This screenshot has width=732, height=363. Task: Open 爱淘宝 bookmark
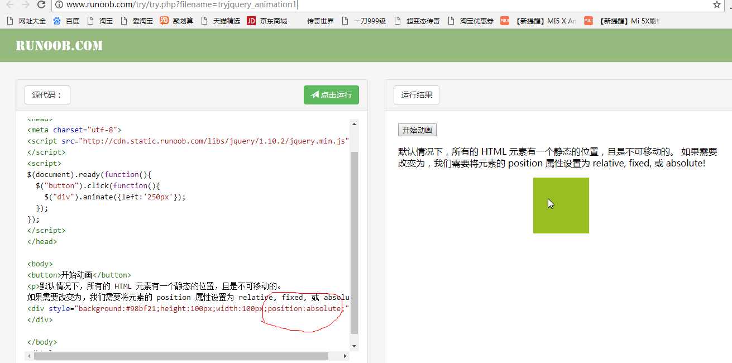137,21
